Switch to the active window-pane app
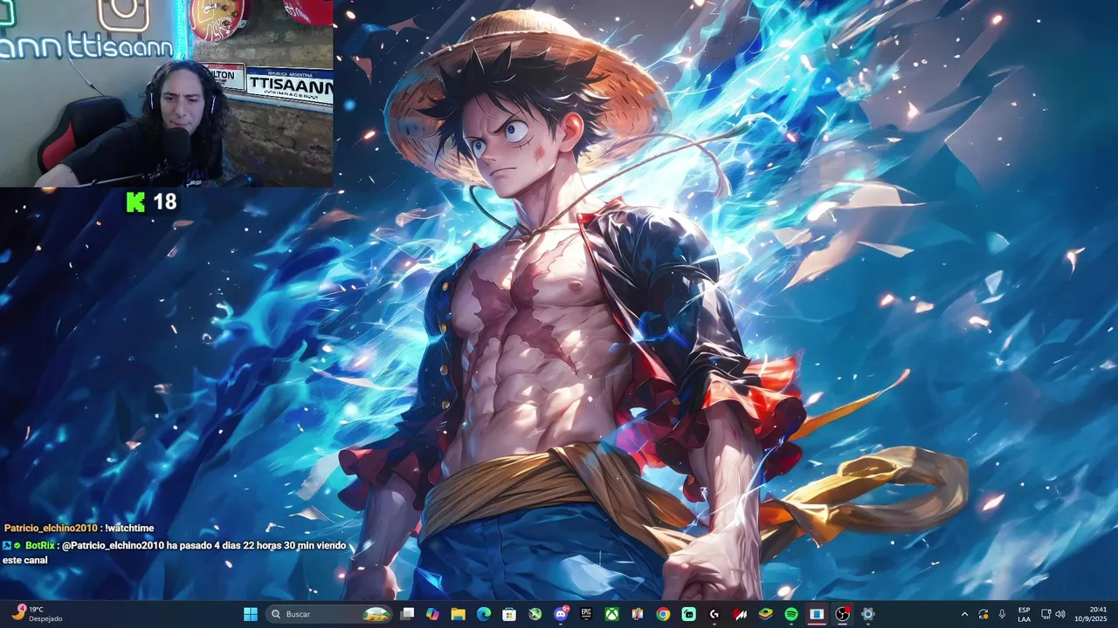 pos(817,614)
